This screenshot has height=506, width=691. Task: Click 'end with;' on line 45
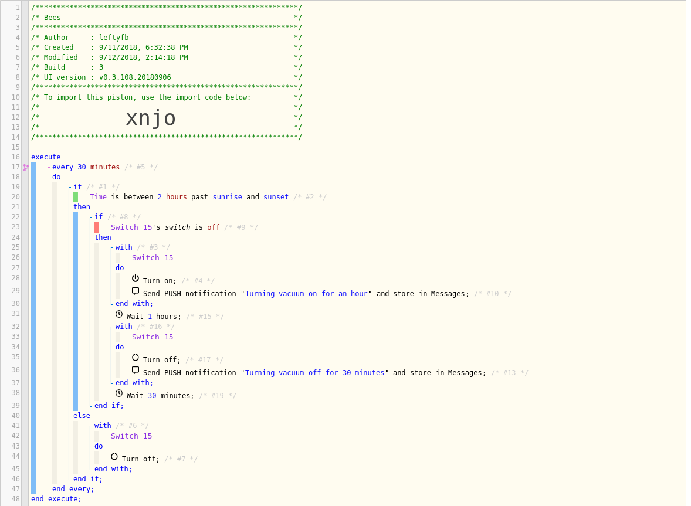point(113,469)
